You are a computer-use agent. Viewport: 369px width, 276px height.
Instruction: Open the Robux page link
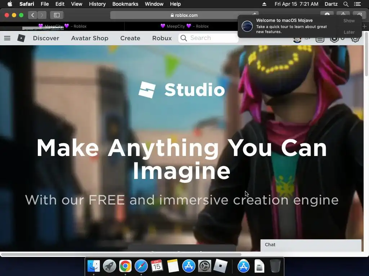pos(162,38)
